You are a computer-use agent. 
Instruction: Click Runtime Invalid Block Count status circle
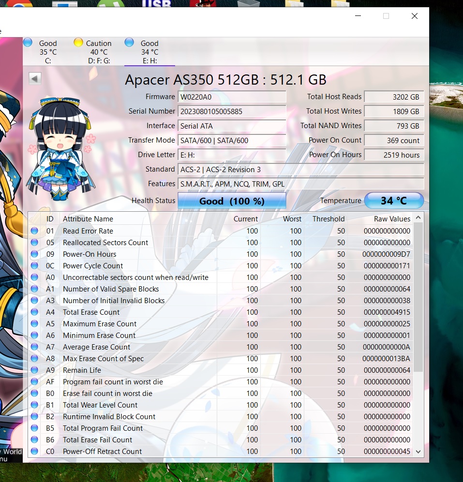[34, 416]
